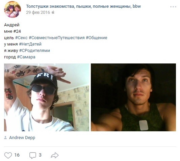Open the community avatar picture
The image size is (180, 161).
pos(12,9)
